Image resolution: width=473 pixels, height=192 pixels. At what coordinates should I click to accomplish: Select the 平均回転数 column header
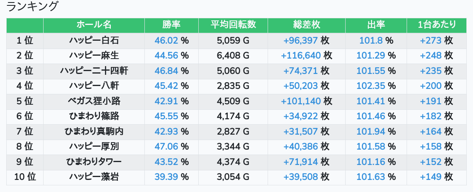tap(233, 25)
